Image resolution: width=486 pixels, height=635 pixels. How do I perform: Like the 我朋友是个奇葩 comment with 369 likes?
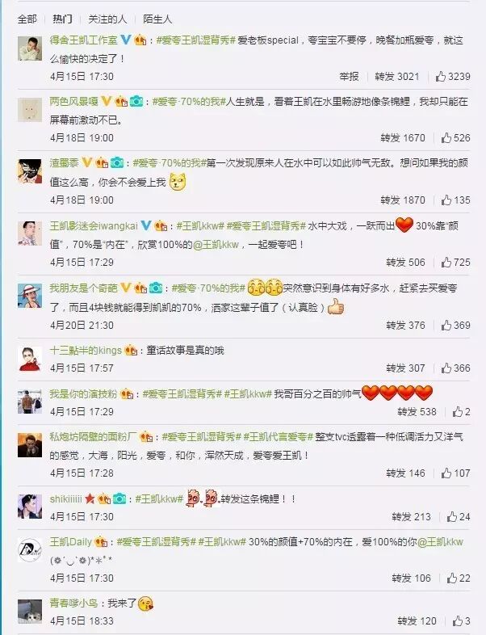click(x=446, y=325)
